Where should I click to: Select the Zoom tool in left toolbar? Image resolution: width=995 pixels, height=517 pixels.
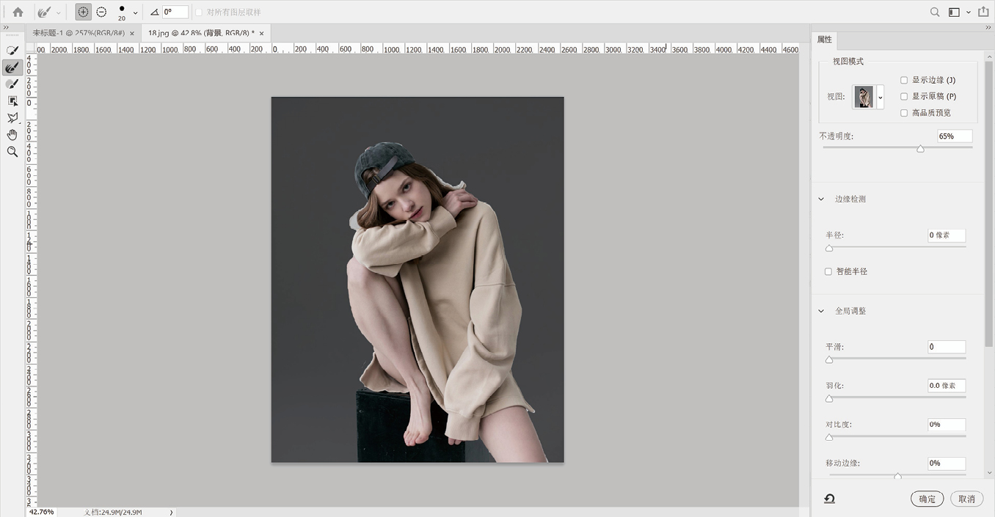tap(12, 152)
